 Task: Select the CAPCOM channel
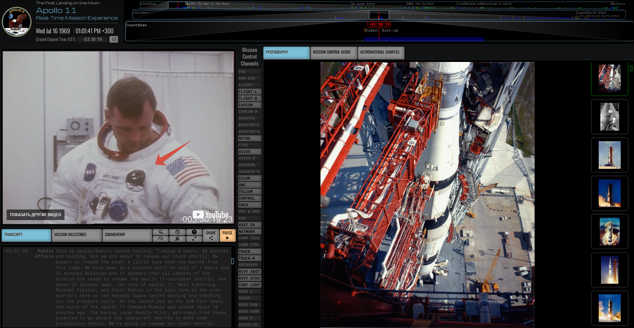click(x=249, y=105)
